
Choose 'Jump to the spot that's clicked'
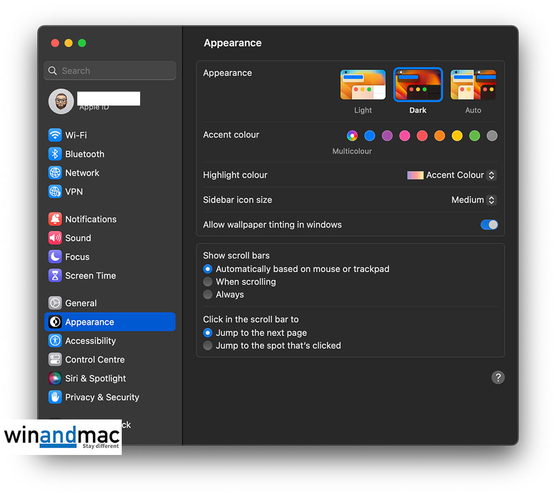click(208, 346)
